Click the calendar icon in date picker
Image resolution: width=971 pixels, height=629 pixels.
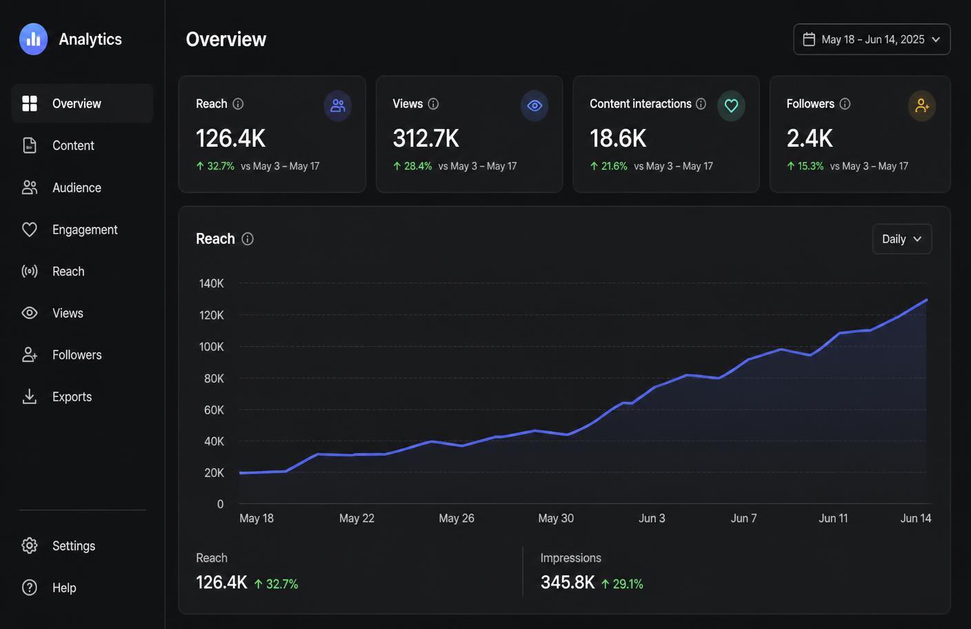tap(809, 39)
